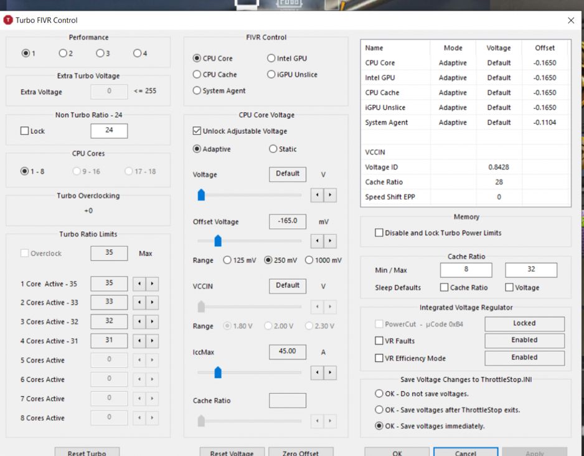Decrease Voltage with left arrow
584x456 pixels.
pyautogui.click(x=317, y=195)
